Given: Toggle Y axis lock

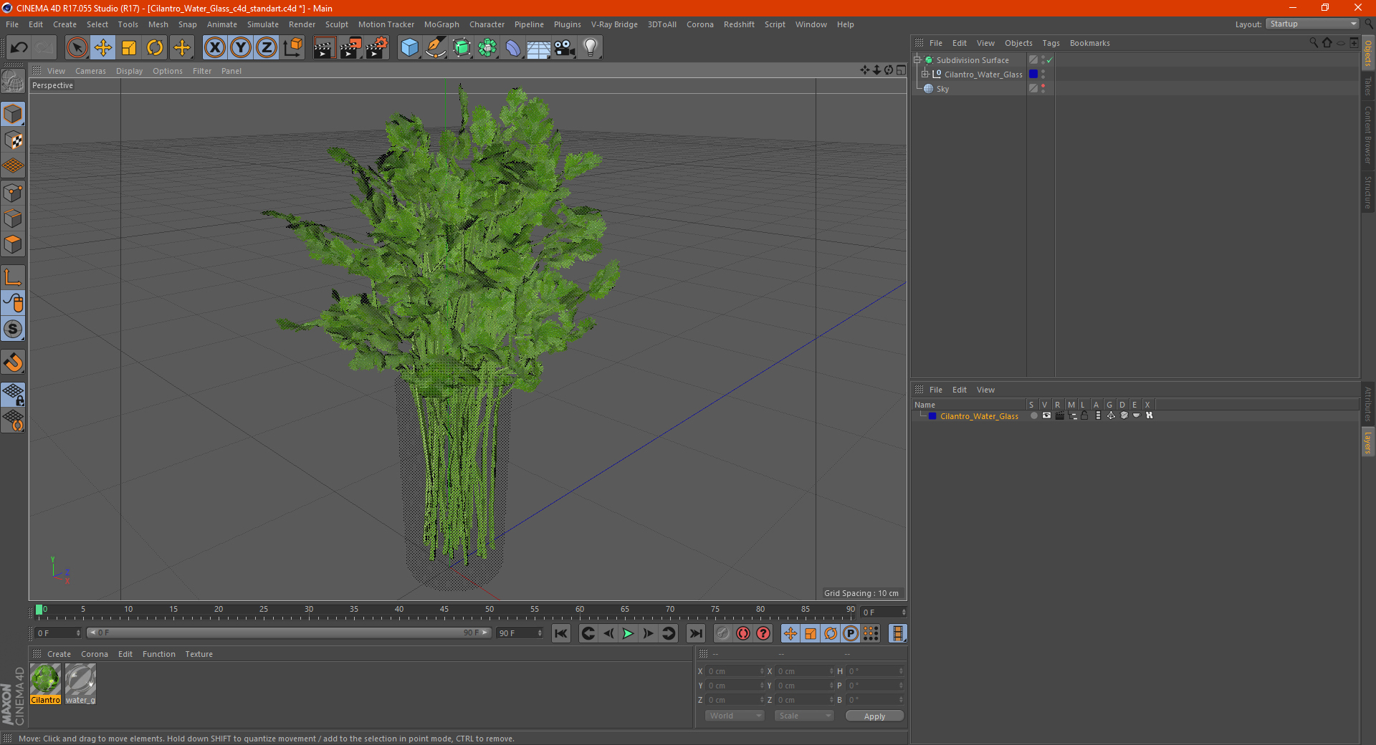Looking at the screenshot, I should coord(241,48).
